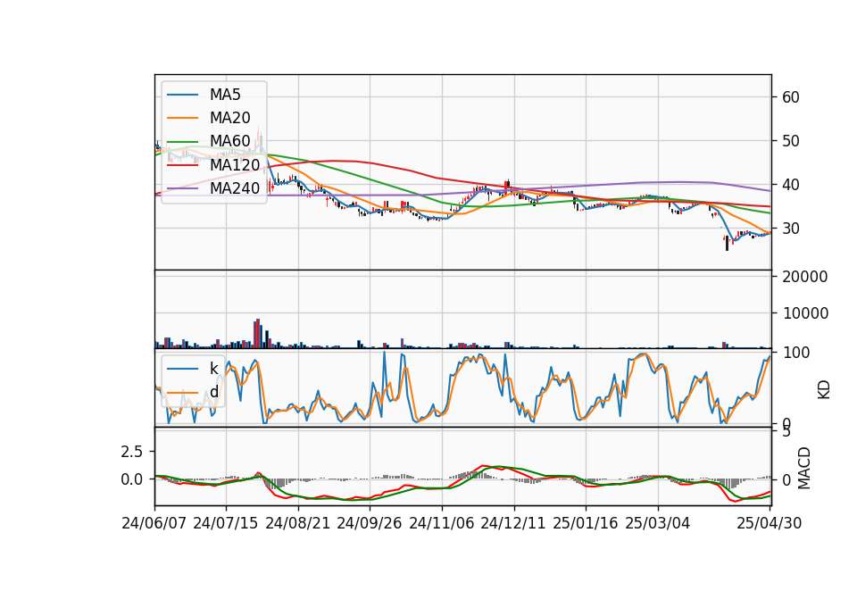Click the MA240 legend label
Screen dimensions: 857x616
coord(235,188)
